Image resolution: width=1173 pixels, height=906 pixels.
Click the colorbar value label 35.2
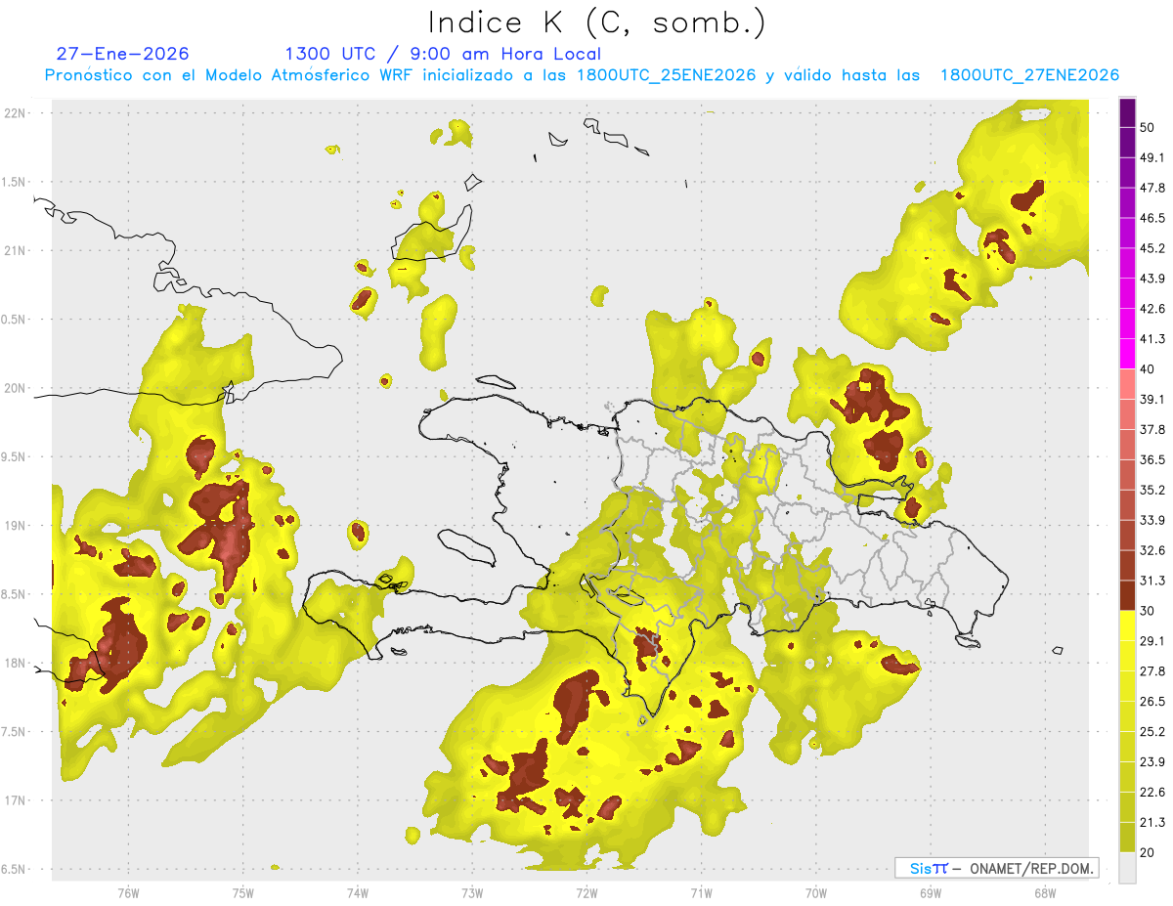point(1152,490)
